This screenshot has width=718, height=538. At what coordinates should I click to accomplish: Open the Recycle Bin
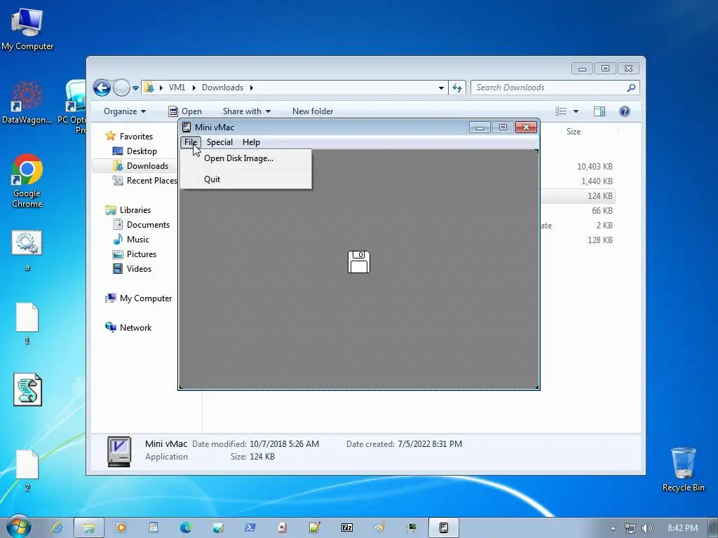[x=683, y=469]
